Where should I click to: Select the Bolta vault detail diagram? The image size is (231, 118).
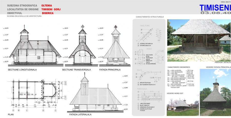click(x=149, y=77)
